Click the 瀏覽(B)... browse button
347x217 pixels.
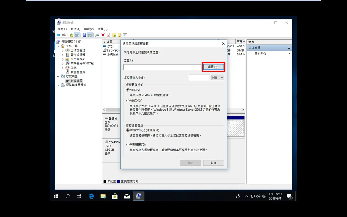tap(213, 67)
